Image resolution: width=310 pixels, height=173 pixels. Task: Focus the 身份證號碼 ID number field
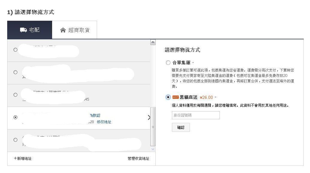pyautogui.click(x=196, y=115)
